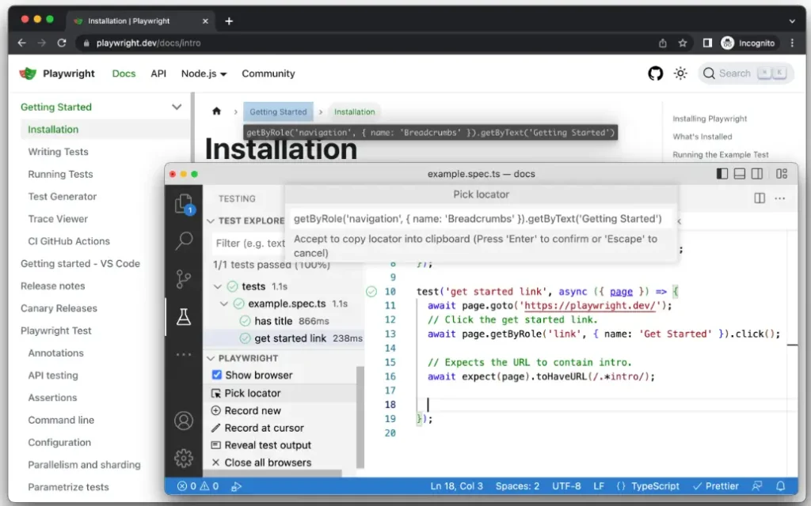
Task: Click Record new in Playwright panel
Action: point(252,410)
